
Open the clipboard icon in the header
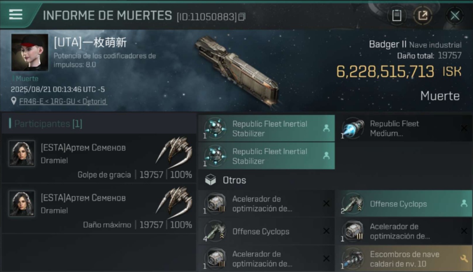pos(397,15)
